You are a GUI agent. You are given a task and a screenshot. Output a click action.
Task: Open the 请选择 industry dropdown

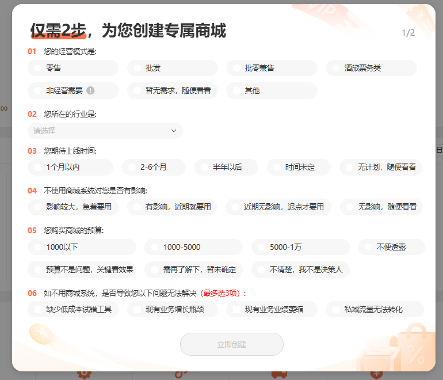point(105,131)
